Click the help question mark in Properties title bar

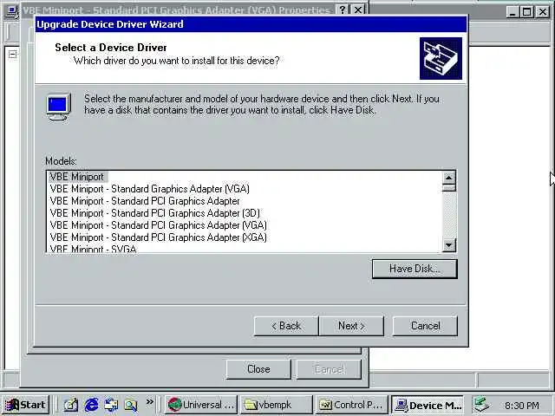point(342,10)
